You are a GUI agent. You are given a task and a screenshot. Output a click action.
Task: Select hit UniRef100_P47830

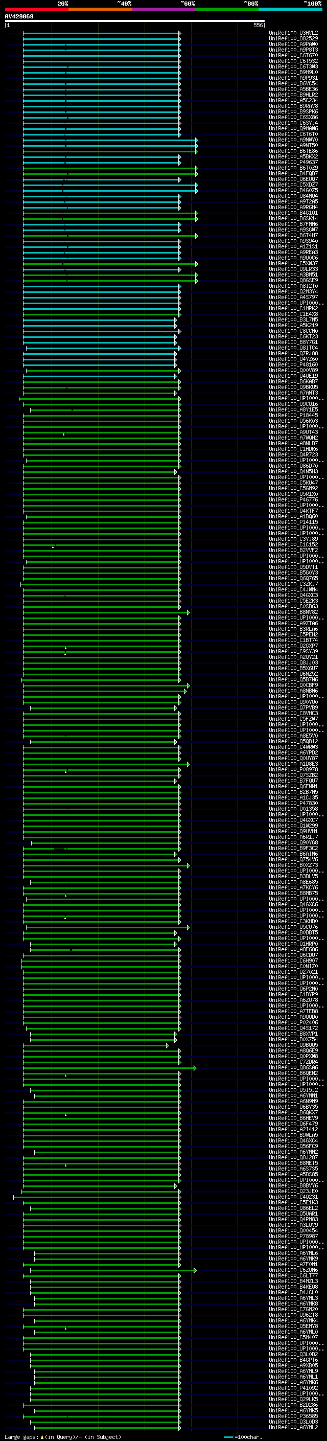click(293, 803)
